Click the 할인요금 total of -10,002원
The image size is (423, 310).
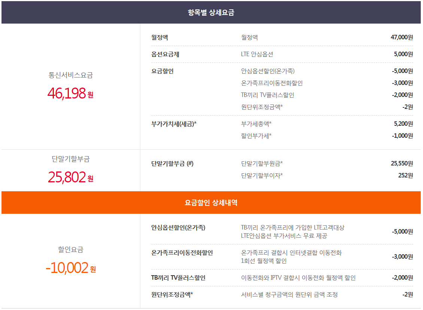coord(70,268)
